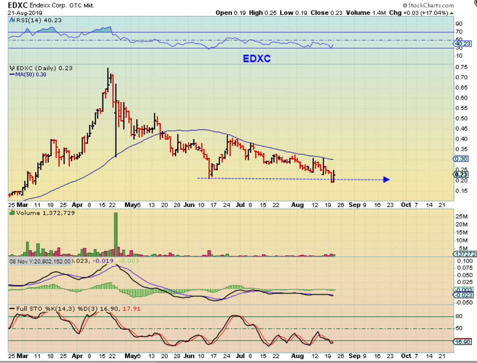The height and width of the screenshot is (363, 477).
Task: Click the 0.75 price axis label
Action: [x=461, y=67]
